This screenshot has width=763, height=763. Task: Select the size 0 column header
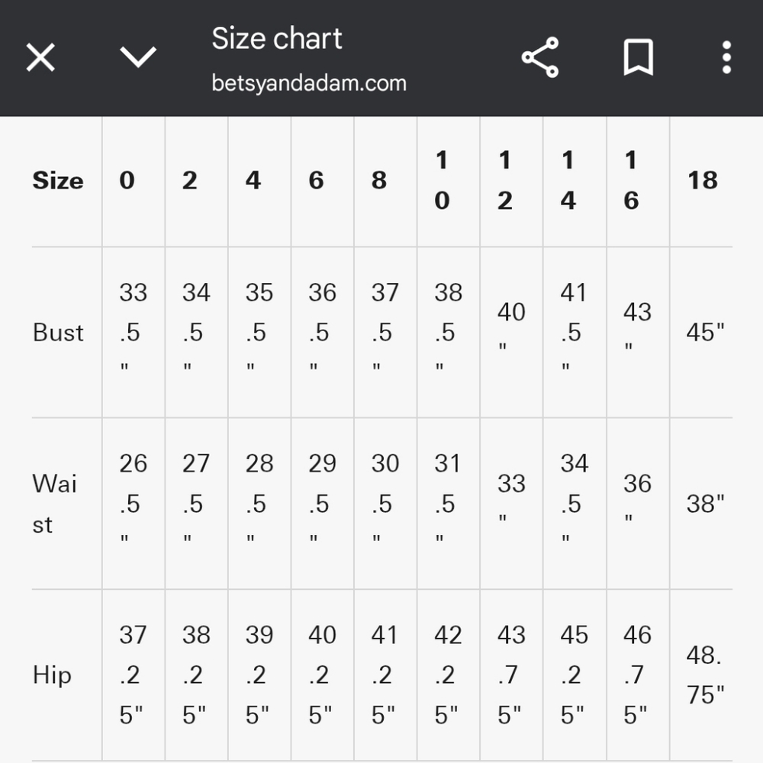coord(127,181)
